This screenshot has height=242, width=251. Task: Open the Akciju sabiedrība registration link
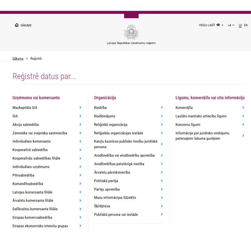click(26, 125)
